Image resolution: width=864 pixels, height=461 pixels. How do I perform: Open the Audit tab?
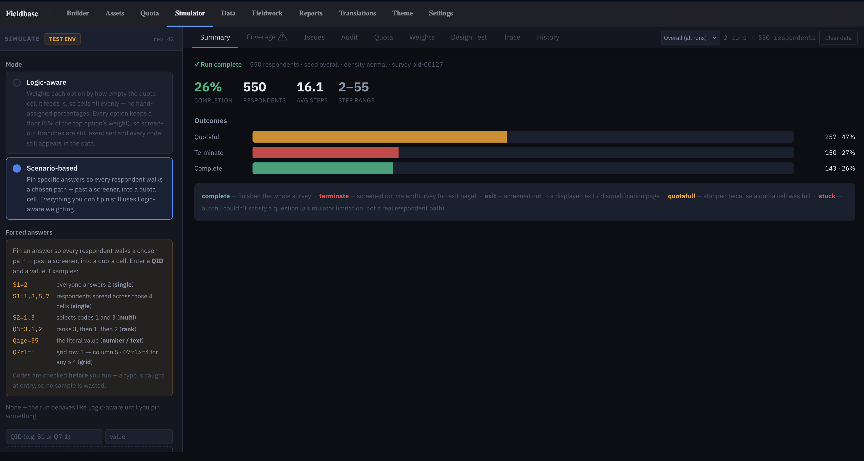click(x=349, y=37)
